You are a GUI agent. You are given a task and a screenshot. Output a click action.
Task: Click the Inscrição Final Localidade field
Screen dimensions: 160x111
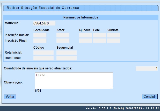pos(40,41)
